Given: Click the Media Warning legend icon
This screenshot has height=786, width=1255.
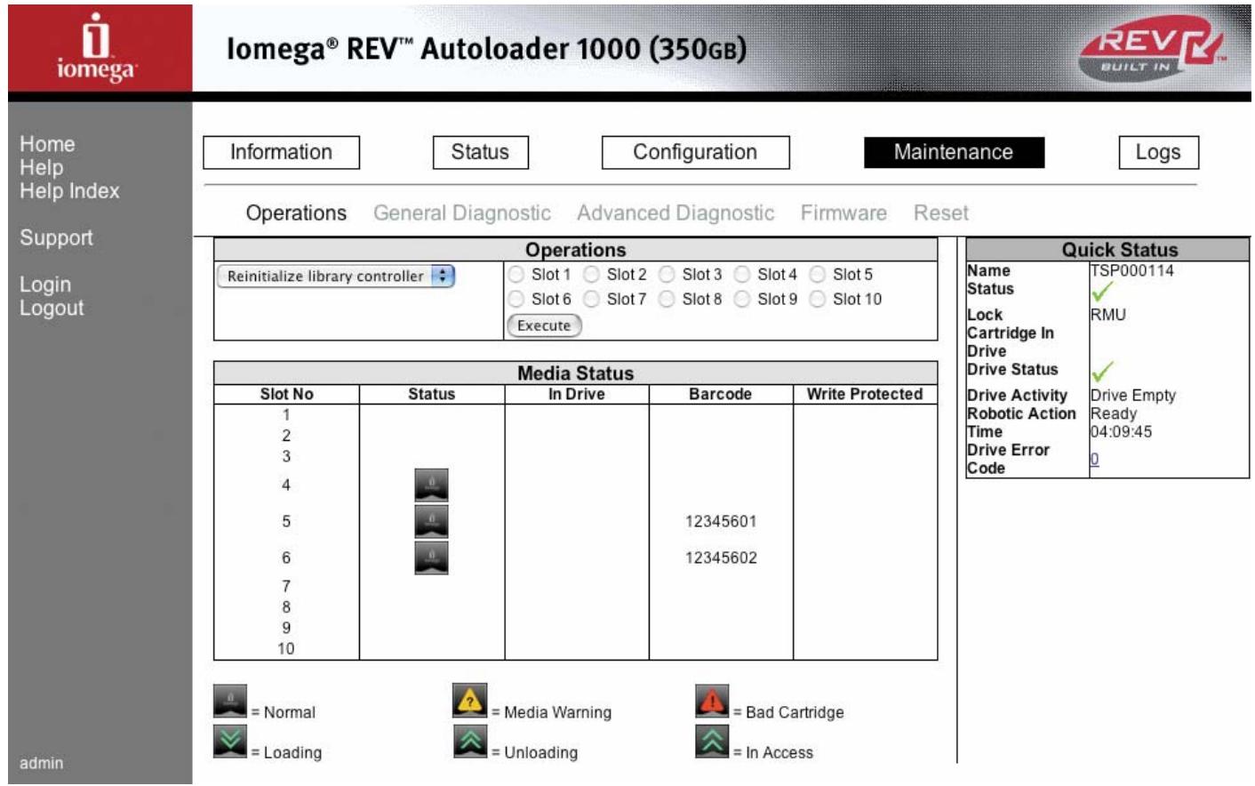Looking at the screenshot, I should (x=470, y=701).
